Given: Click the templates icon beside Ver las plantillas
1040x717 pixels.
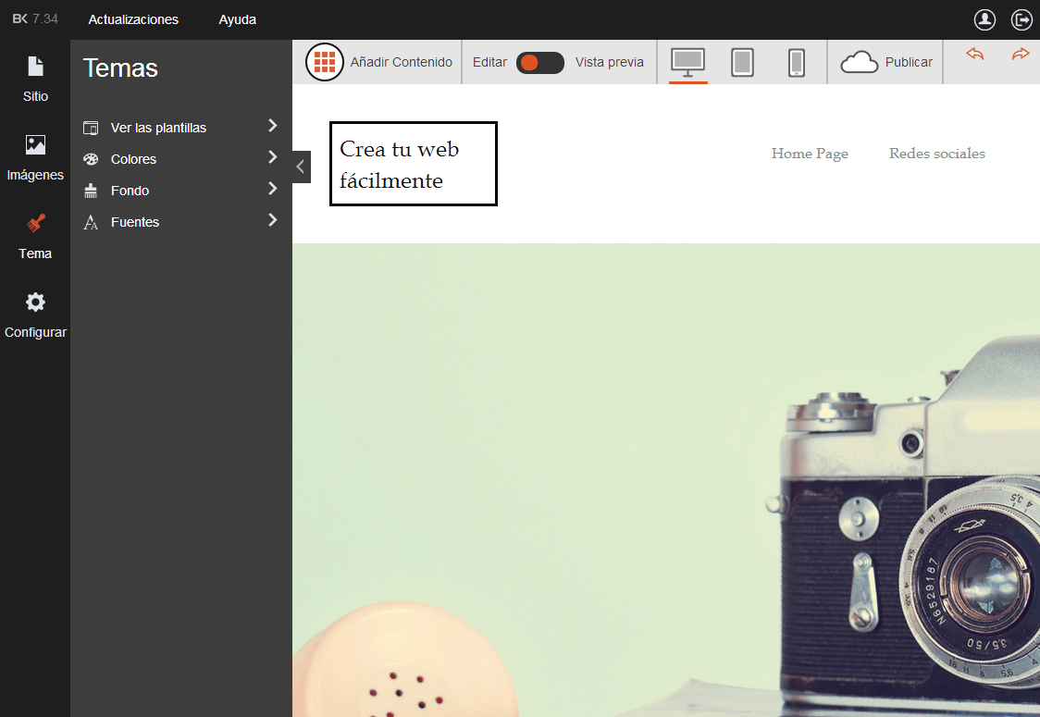Looking at the screenshot, I should click(91, 128).
